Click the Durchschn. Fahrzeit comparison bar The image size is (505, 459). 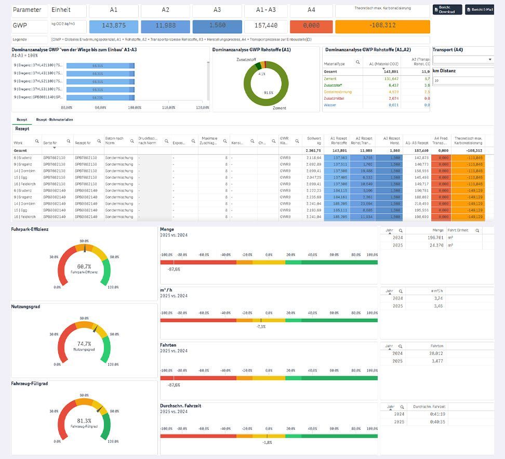269,436
